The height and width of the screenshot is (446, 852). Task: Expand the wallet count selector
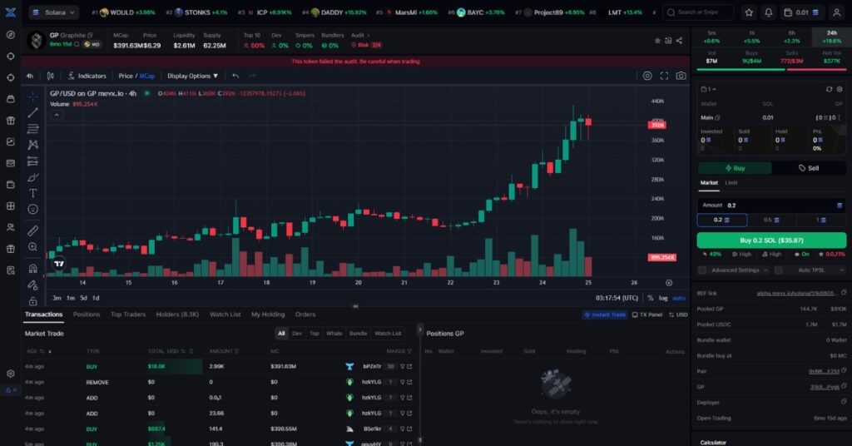(709, 89)
